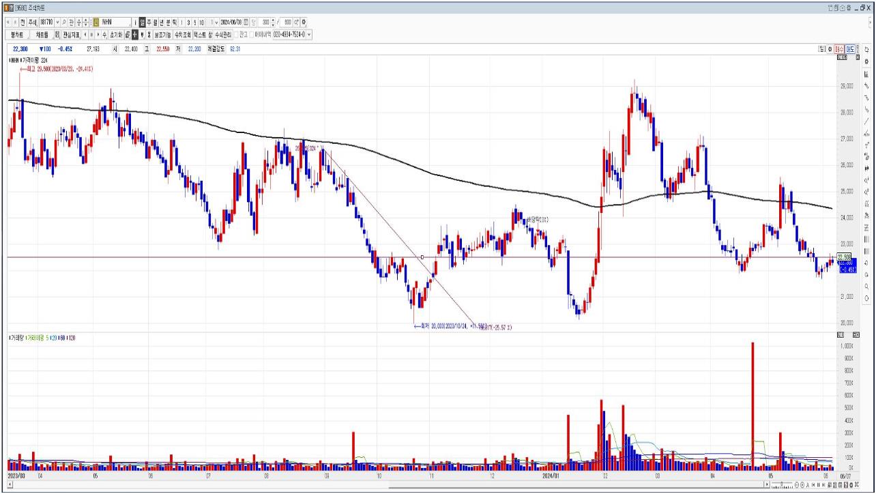
Task: Click the 매수 buy button
Action: tap(839, 49)
